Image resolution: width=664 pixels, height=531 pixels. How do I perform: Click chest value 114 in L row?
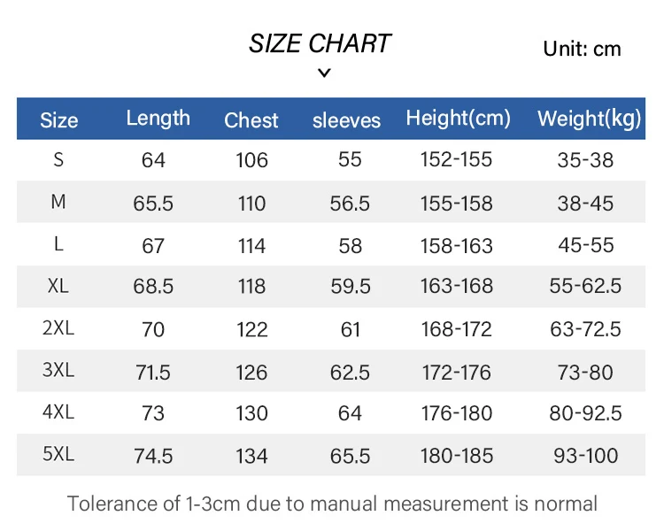pos(251,245)
